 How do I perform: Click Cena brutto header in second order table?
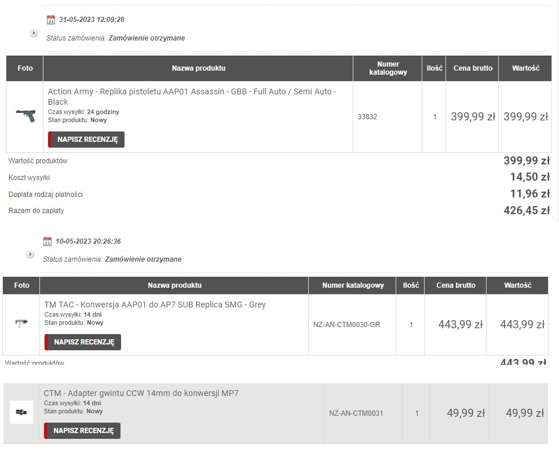coord(456,285)
